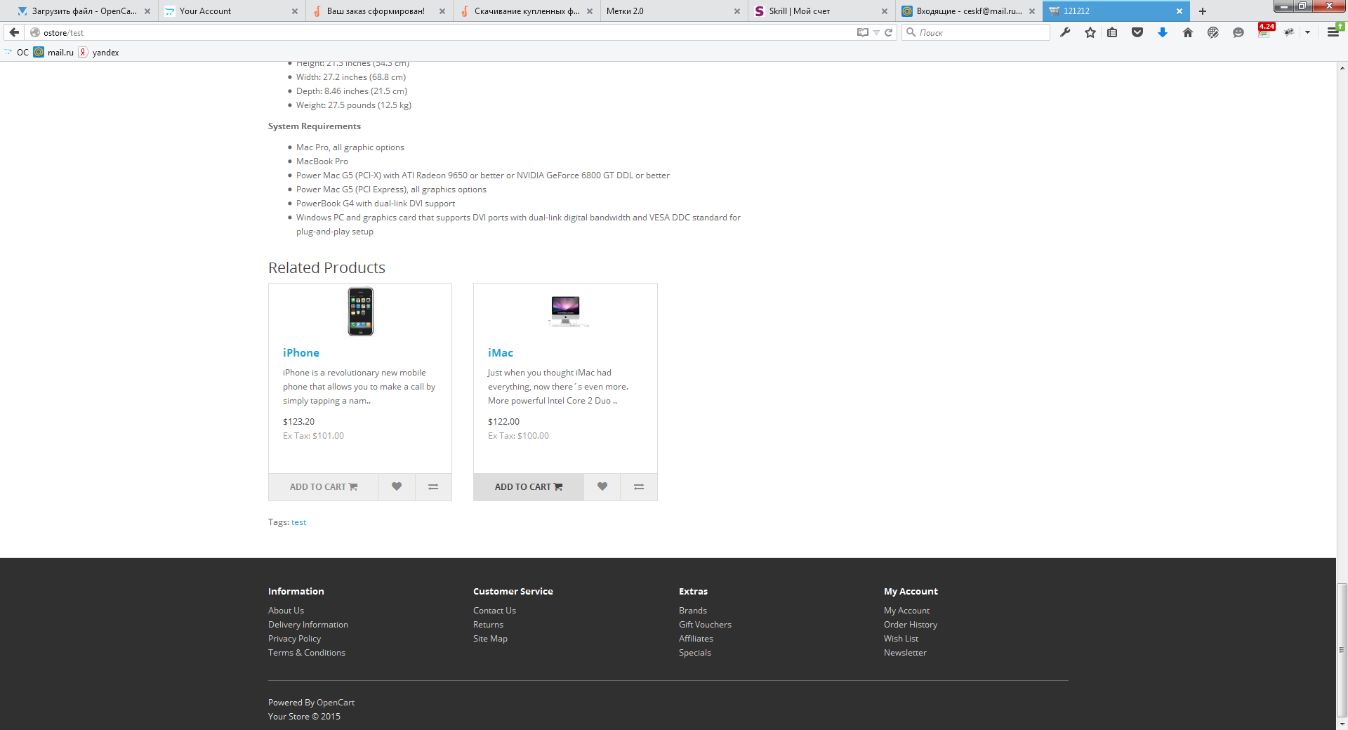Bookmark this page with the star icon
Viewport: 1348px width, 730px height.
1090,32
